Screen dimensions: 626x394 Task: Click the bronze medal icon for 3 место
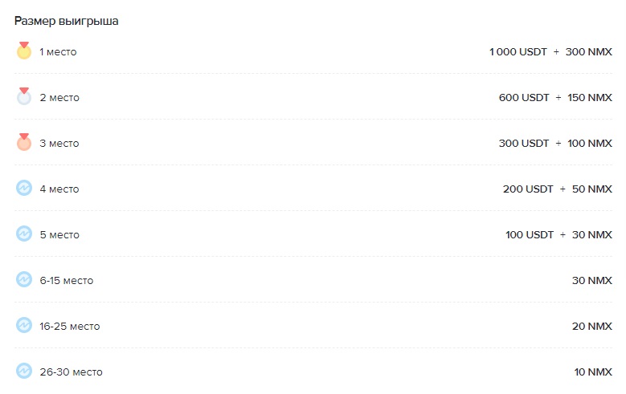pyautogui.click(x=24, y=143)
